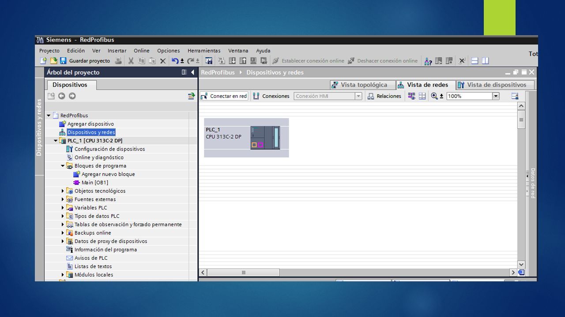Select Avisos de PLC item
The height and width of the screenshot is (317, 565).
coord(91,258)
